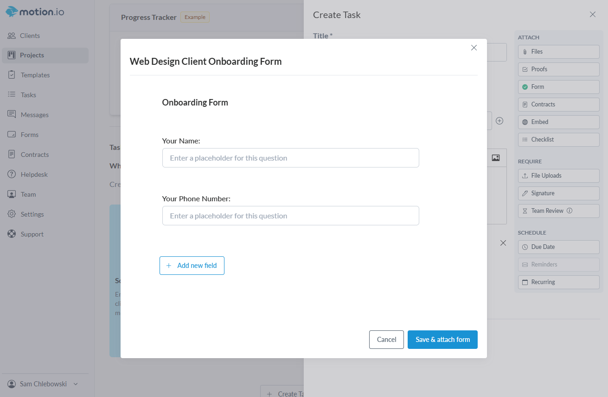The image size is (608, 397).
Task: Click the Team Review info icon
Action: tap(570, 211)
